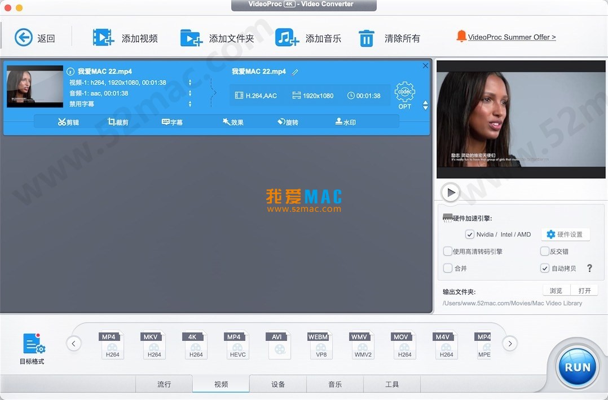Select MP4 MPEG format
This screenshot has height=400, width=608.
[x=483, y=345]
